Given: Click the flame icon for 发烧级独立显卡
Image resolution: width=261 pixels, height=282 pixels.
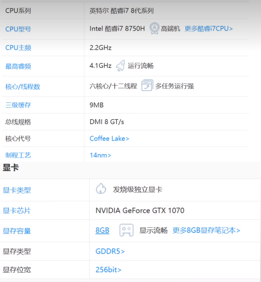Looking at the screenshot, I should point(101,189).
